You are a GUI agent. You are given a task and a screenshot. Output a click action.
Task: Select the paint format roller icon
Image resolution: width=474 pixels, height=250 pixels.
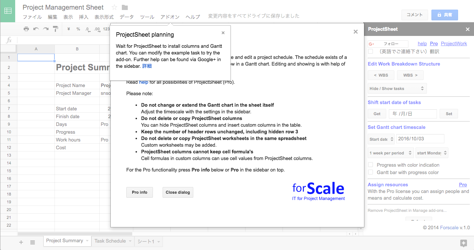click(56, 29)
